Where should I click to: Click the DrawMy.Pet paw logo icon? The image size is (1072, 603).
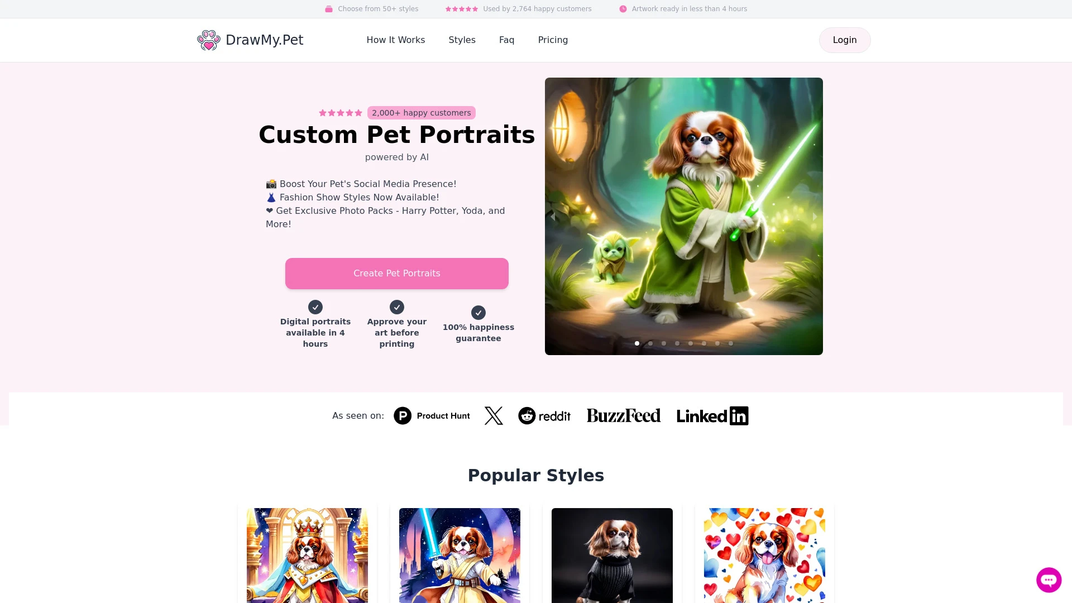coord(209,40)
